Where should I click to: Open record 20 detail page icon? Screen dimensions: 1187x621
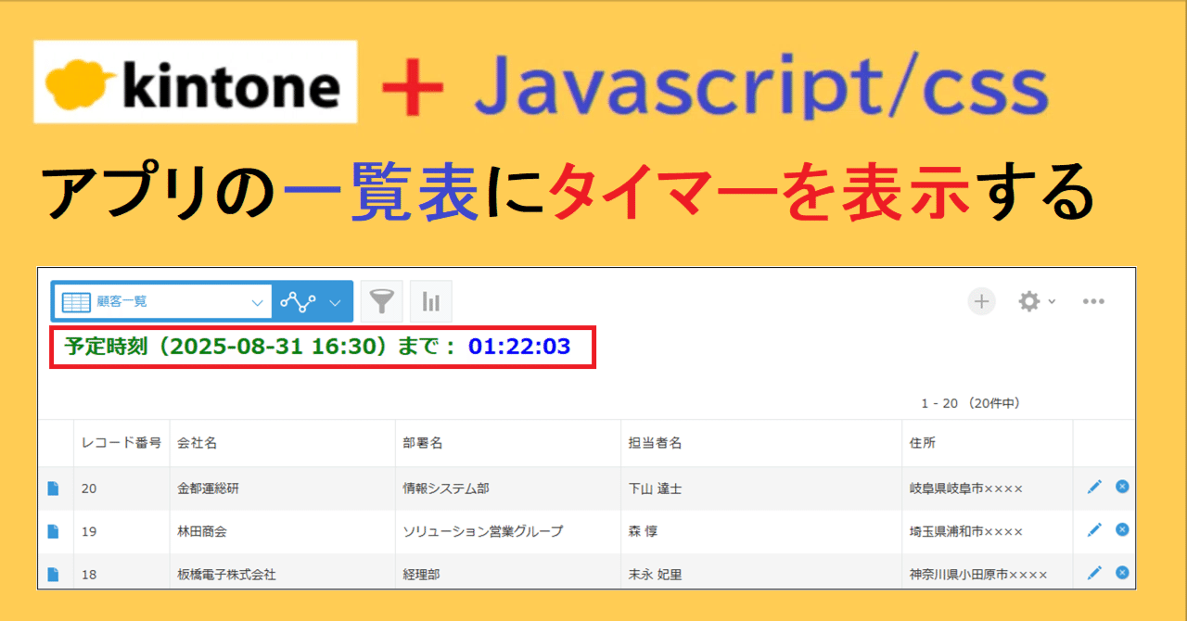[x=54, y=488]
